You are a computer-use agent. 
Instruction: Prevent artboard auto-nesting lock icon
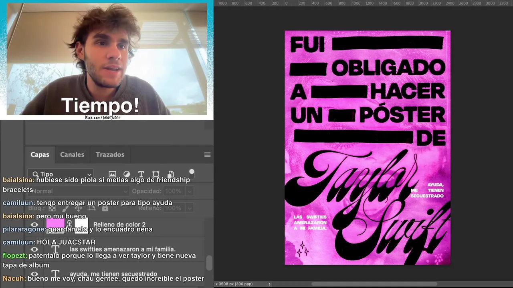pos(92,208)
